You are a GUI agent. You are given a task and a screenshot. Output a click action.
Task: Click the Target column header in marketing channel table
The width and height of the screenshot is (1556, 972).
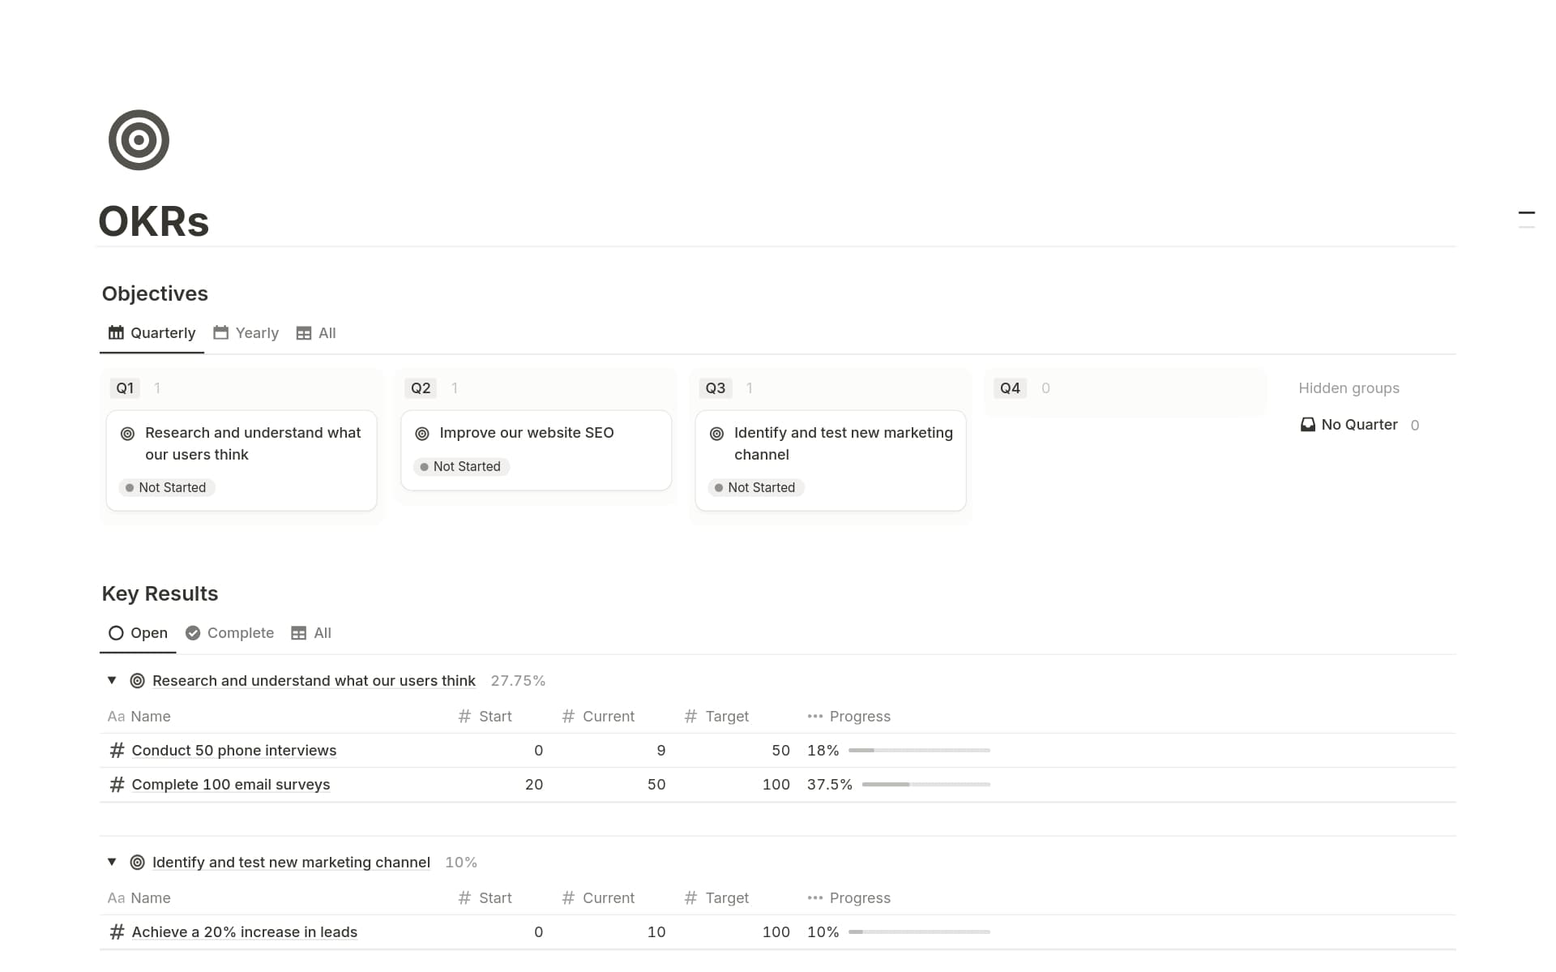716,898
